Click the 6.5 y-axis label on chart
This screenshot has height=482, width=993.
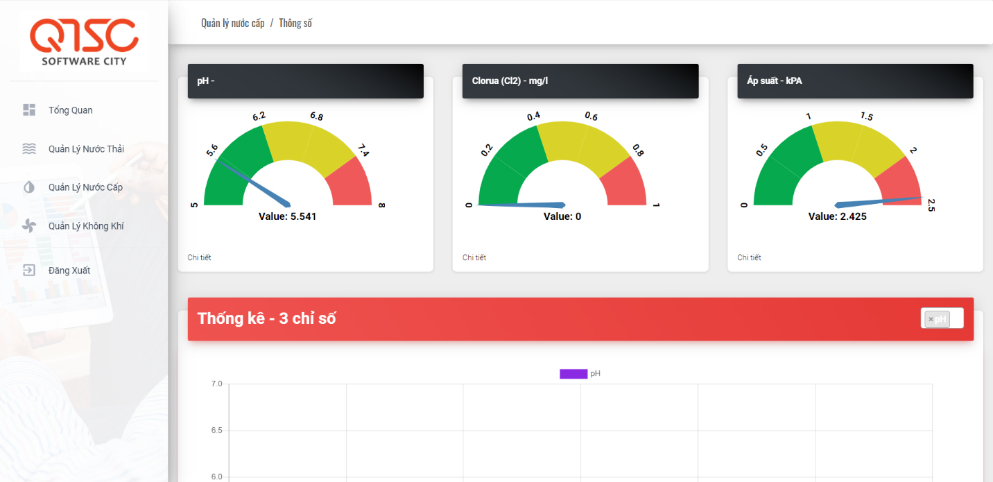[x=216, y=431]
